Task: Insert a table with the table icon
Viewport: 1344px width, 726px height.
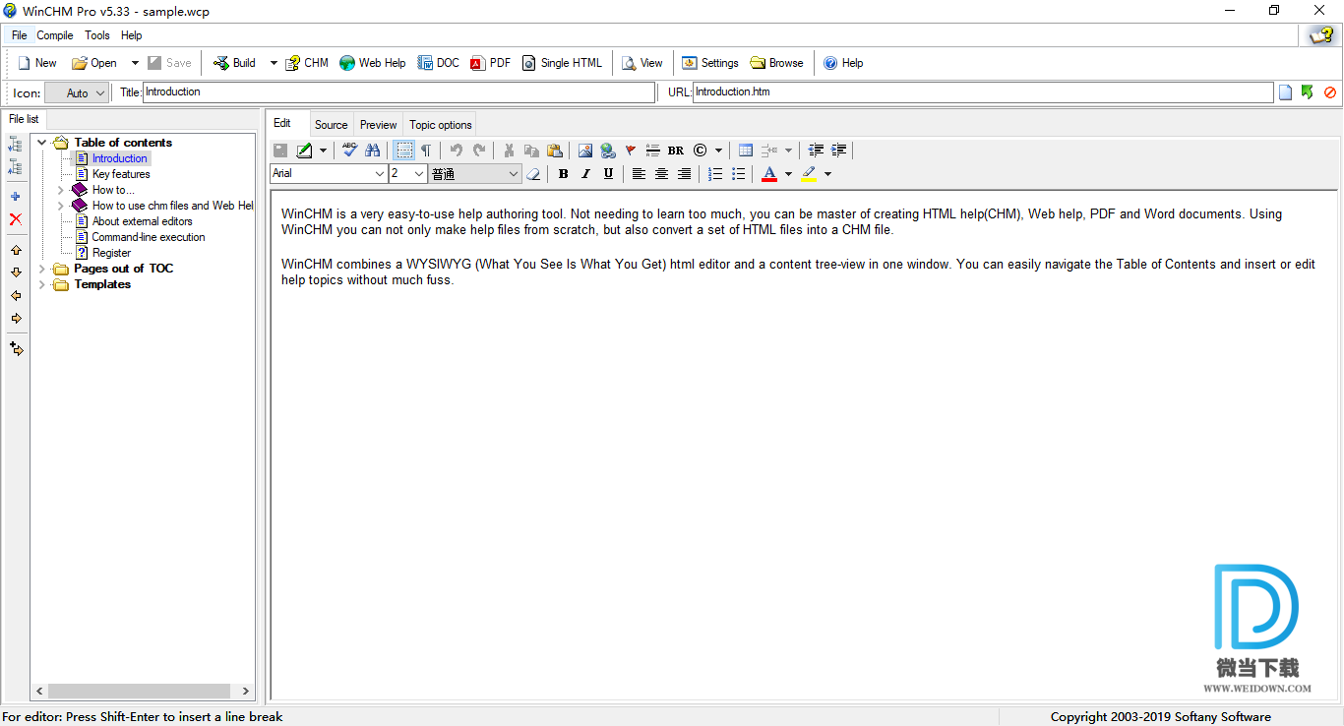Action: coord(746,151)
